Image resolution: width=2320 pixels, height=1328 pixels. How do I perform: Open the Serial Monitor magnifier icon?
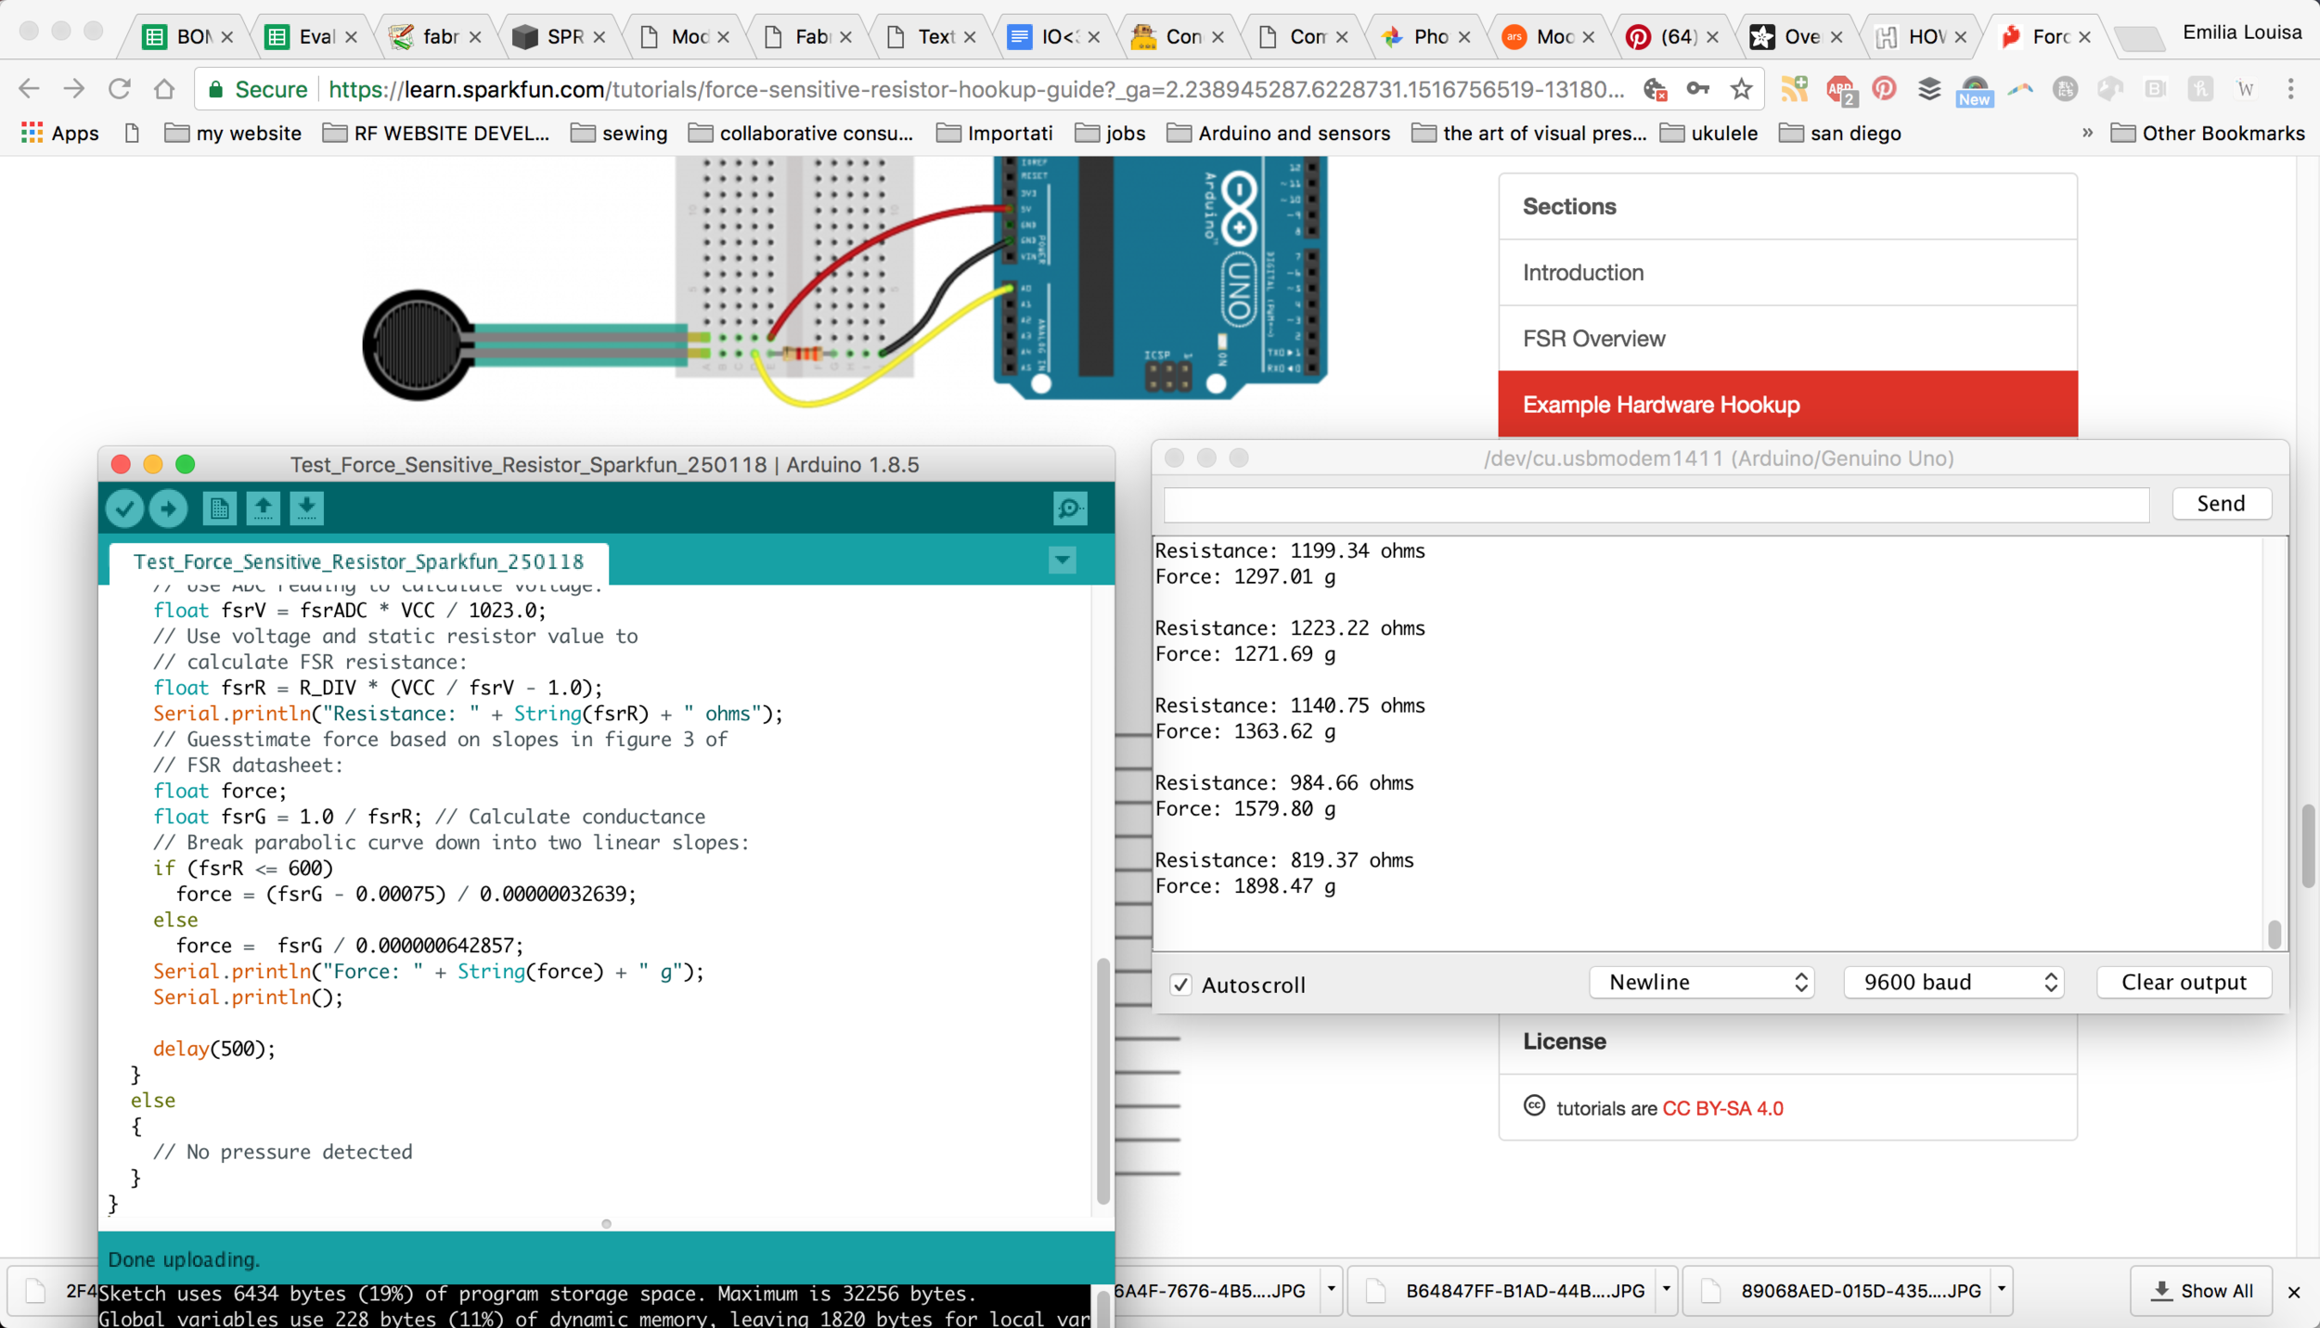pyautogui.click(x=1070, y=508)
